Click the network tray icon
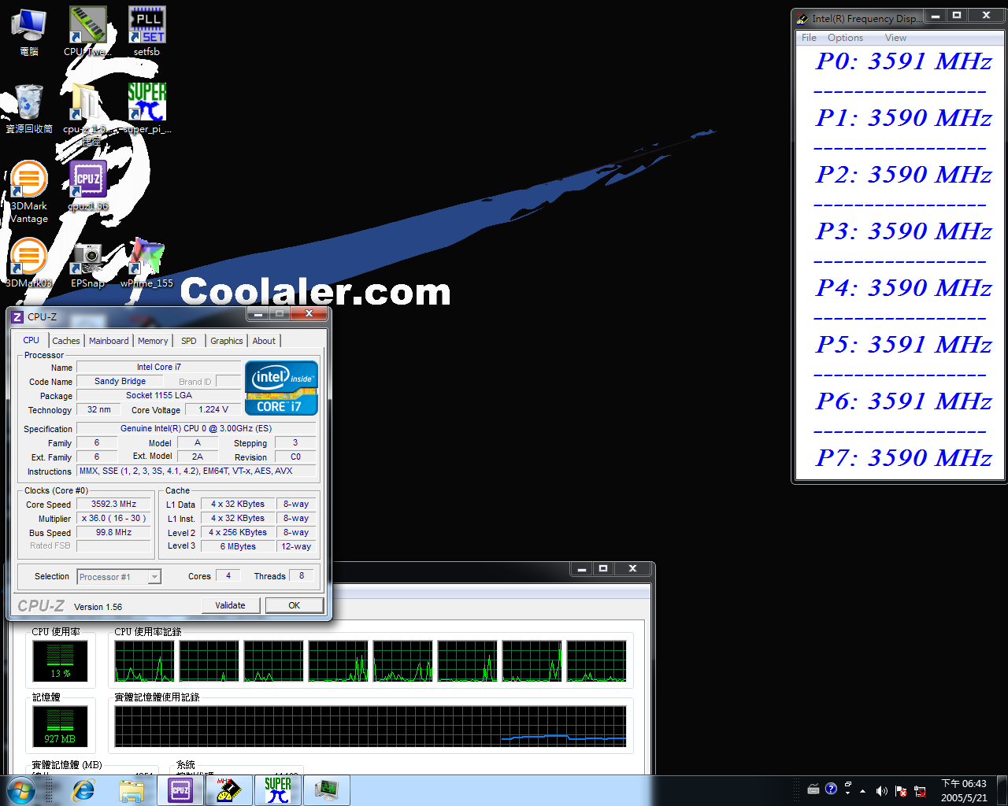This screenshot has width=1008, height=806. pyautogui.click(x=920, y=791)
